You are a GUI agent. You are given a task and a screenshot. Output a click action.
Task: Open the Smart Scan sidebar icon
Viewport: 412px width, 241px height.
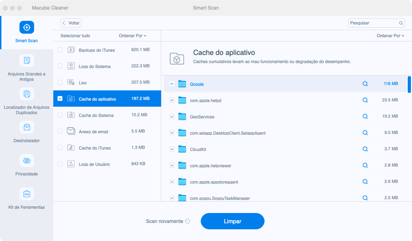click(27, 27)
